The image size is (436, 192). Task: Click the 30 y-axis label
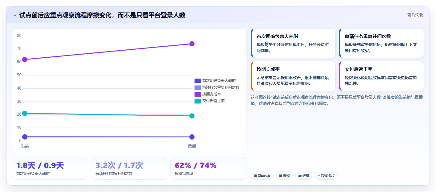coord(19,102)
